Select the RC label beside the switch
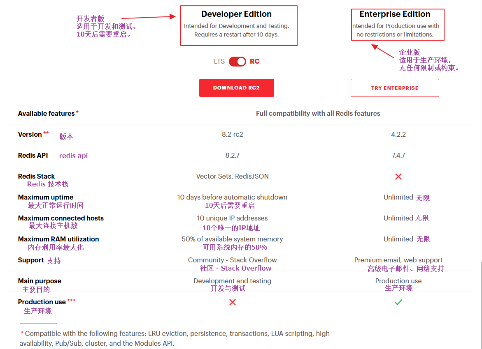The height and width of the screenshot is (349, 482). coord(254,61)
